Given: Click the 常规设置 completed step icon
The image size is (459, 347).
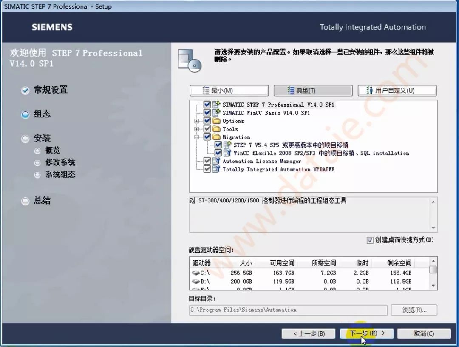Looking at the screenshot, I should pyautogui.click(x=25, y=90).
